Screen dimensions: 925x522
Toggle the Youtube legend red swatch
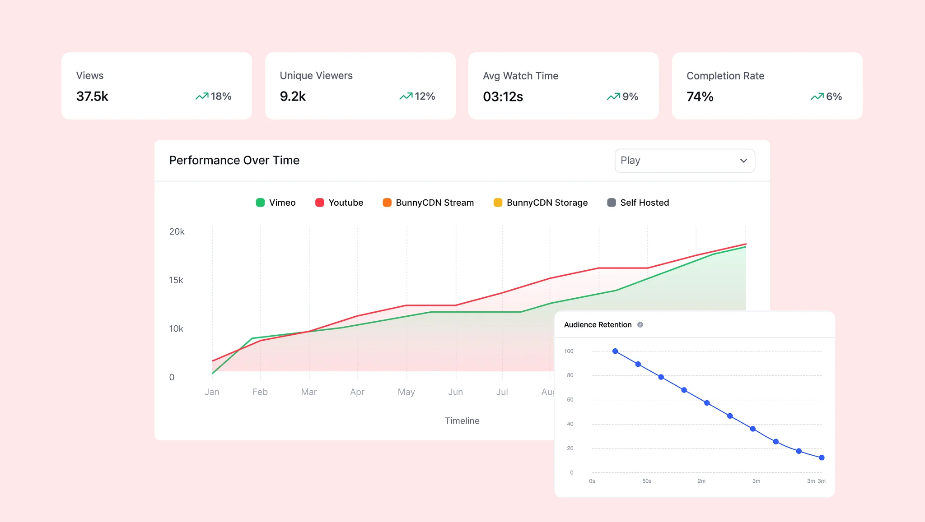tap(319, 203)
